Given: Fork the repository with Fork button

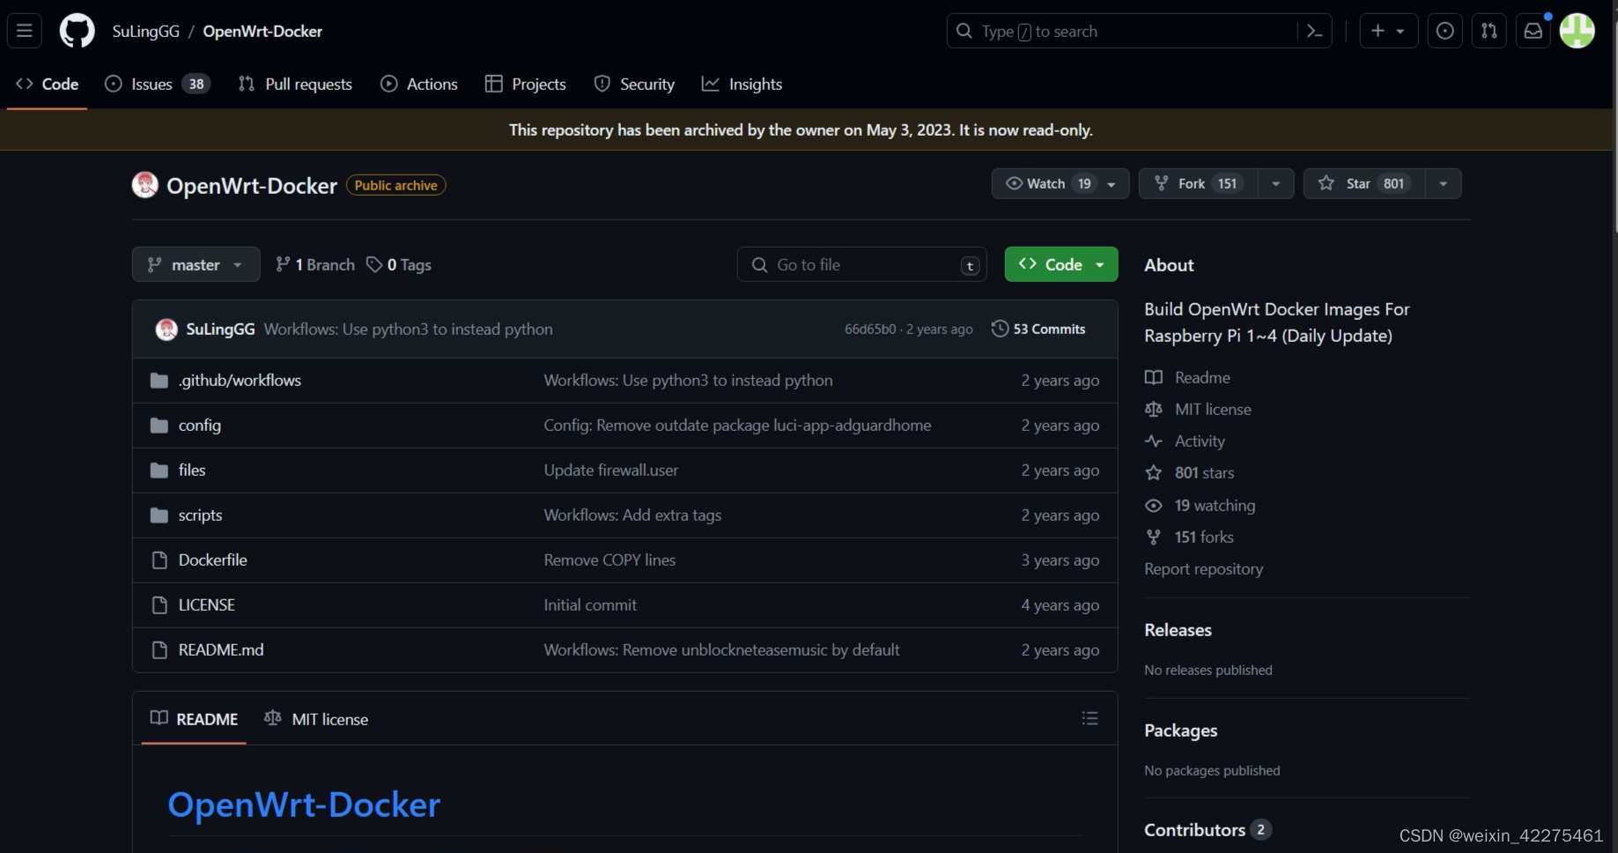Looking at the screenshot, I should 1199,184.
